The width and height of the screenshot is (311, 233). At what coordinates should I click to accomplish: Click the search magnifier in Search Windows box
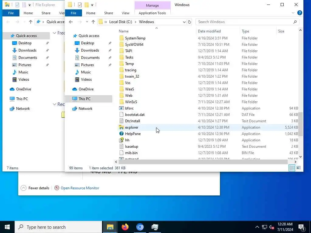click(x=295, y=22)
